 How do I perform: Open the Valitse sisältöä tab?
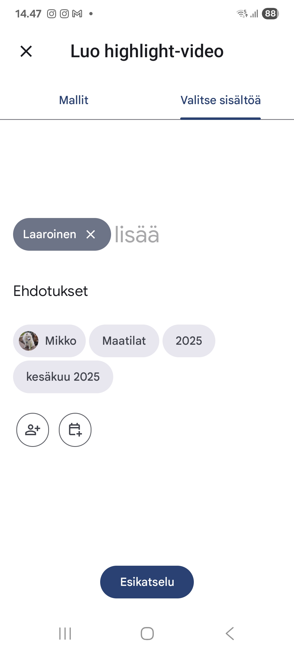pyautogui.click(x=220, y=100)
